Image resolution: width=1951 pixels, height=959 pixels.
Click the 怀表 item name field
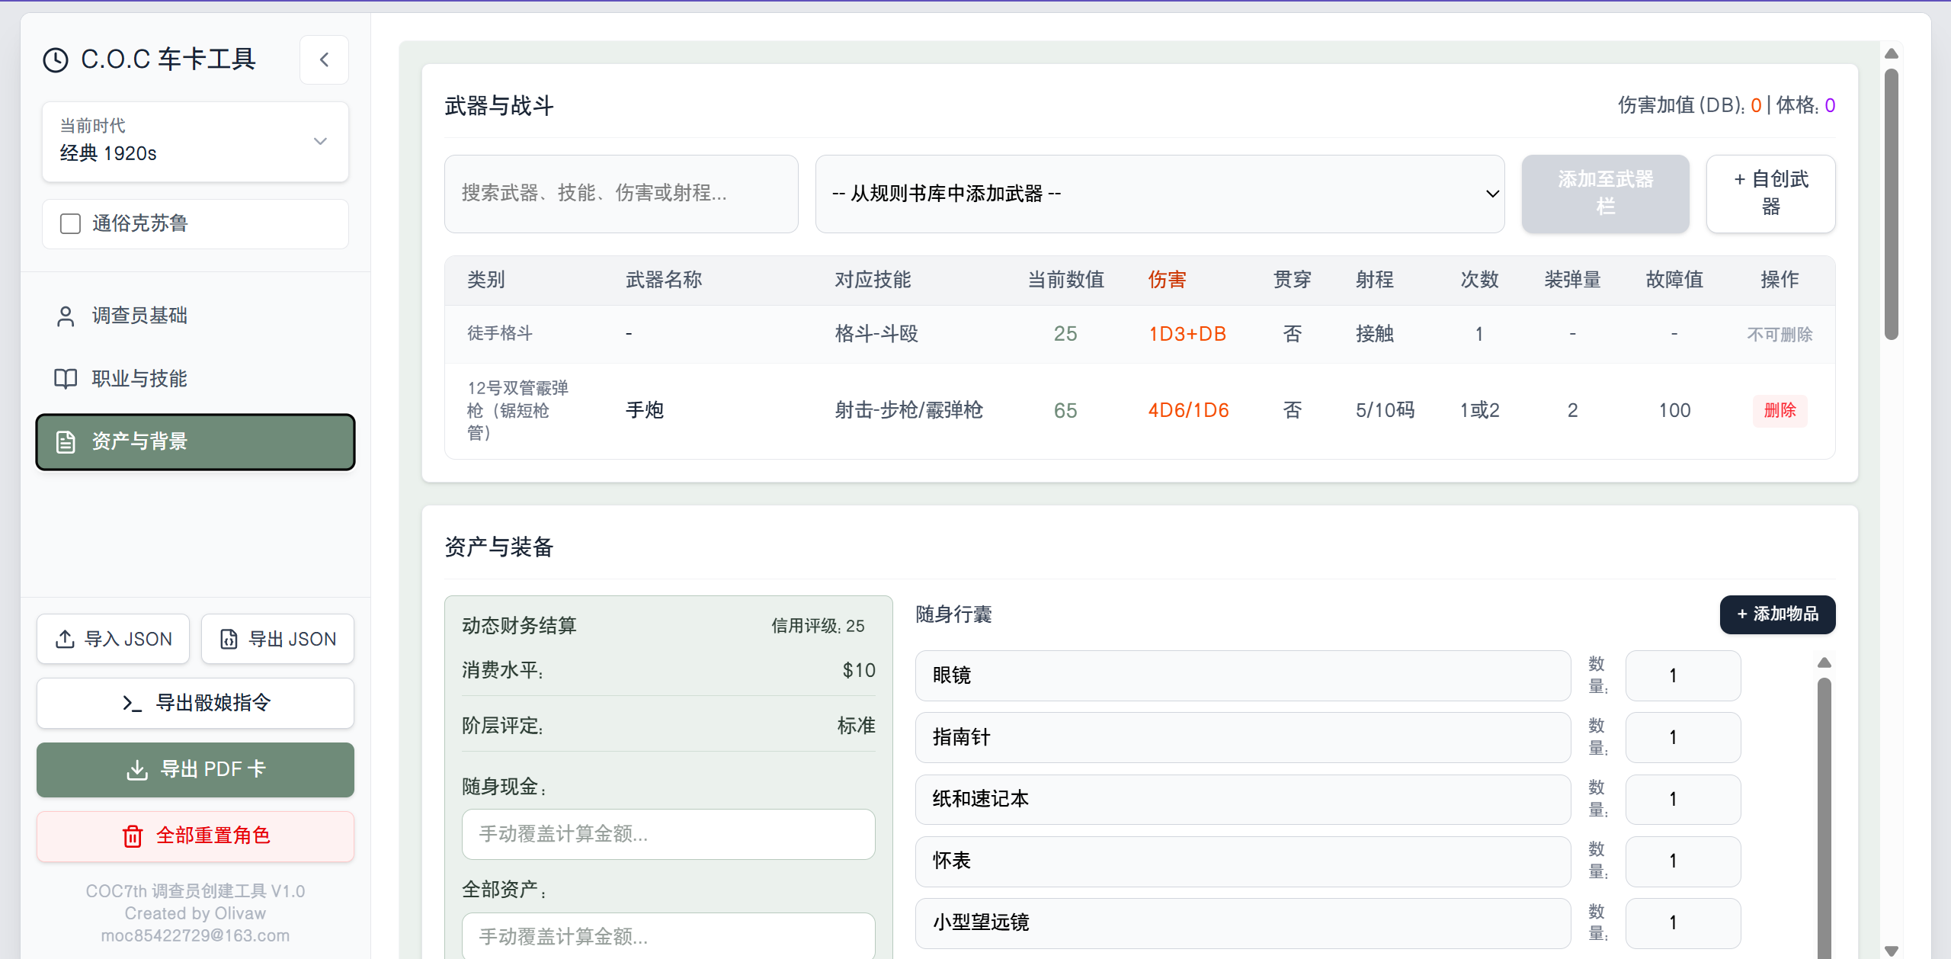click(x=1243, y=861)
